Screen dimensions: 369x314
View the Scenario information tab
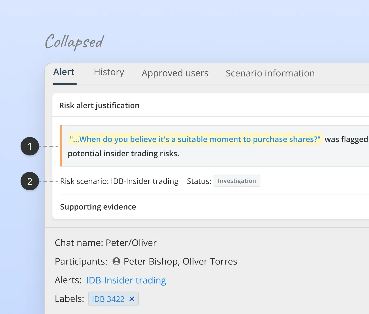270,73
